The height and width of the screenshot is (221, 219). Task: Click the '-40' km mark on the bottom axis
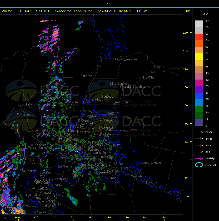(x=17, y=218)
